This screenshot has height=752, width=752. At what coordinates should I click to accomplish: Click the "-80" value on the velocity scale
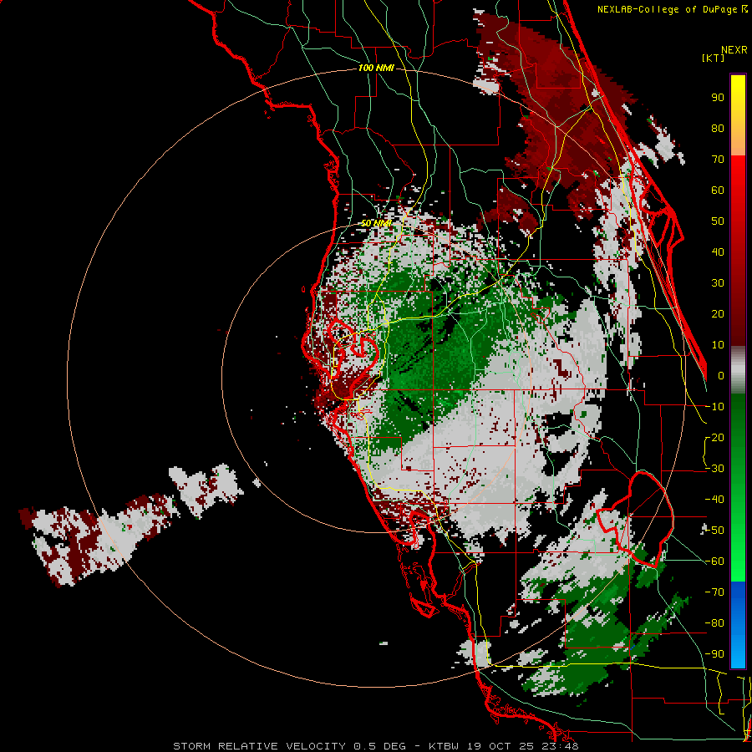click(x=714, y=623)
